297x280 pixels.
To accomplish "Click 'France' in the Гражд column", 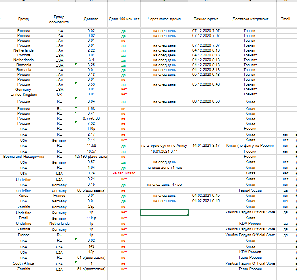I will pos(24,235).
